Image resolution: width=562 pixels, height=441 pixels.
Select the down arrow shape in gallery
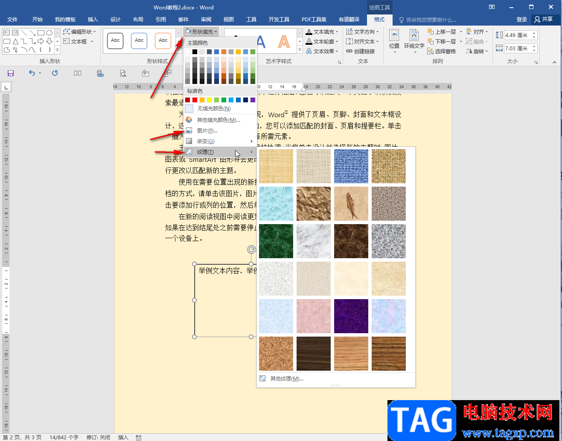(50, 41)
